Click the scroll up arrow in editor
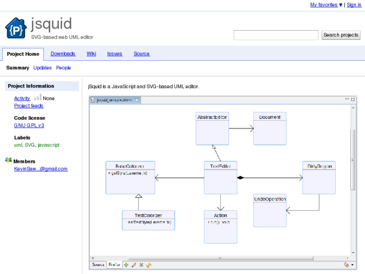The height and width of the screenshot is (274, 365). [x=353, y=108]
